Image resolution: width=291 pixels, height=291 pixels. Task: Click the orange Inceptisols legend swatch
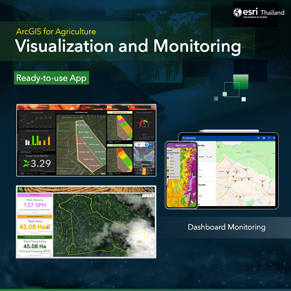(168, 174)
